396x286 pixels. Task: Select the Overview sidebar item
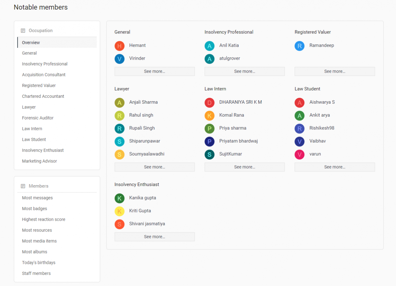click(31, 43)
